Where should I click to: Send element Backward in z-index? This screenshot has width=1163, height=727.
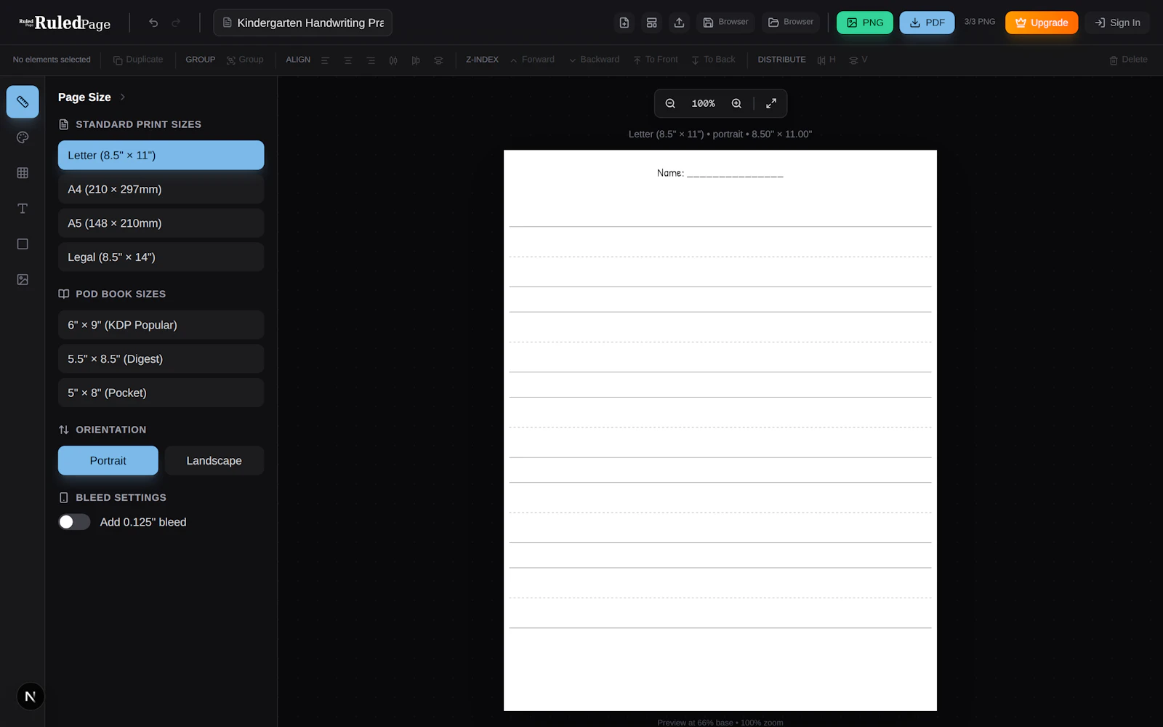pyautogui.click(x=594, y=60)
